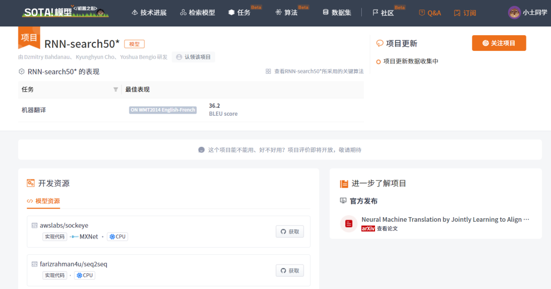This screenshot has height=289, width=551.
Task: Open the 数据集 menu
Action: (337, 13)
